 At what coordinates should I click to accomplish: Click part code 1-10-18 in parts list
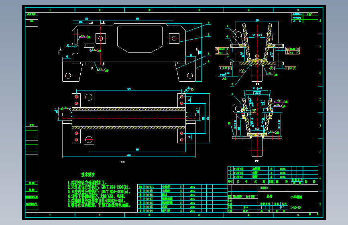[x=148, y=195]
